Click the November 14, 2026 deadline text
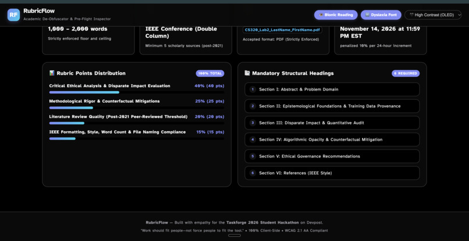The image size is (469, 241). [380, 33]
